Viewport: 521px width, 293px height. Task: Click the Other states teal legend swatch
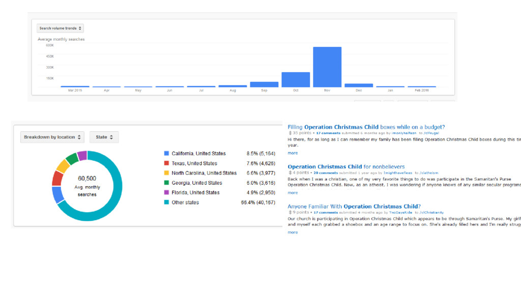coord(166,202)
